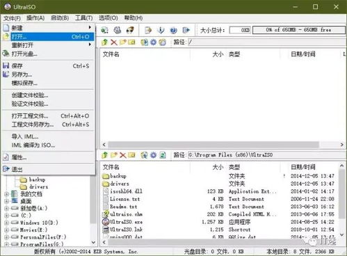This screenshot has height=256, width=347.
Task: Click the red delete X in lower toolbar
Action: [123, 155]
